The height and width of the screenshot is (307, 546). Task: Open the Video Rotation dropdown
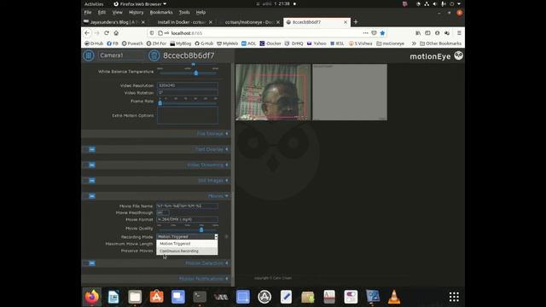(188, 93)
